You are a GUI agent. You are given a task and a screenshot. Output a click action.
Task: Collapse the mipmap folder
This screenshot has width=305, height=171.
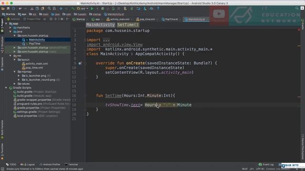point(15,72)
